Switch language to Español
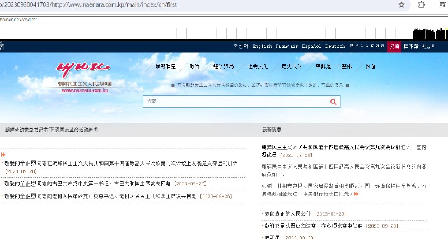Viewport: 448px width, 239px height. coord(311,46)
